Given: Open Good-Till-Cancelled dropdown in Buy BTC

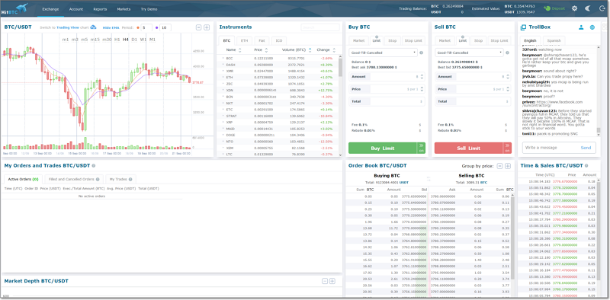Looking at the screenshot, I should tap(383, 52).
